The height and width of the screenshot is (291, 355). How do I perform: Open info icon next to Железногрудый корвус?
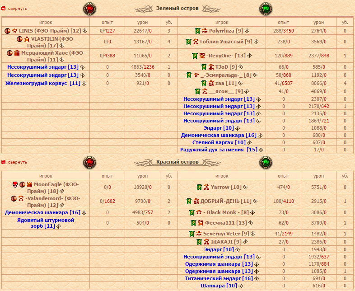(x=84, y=83)
